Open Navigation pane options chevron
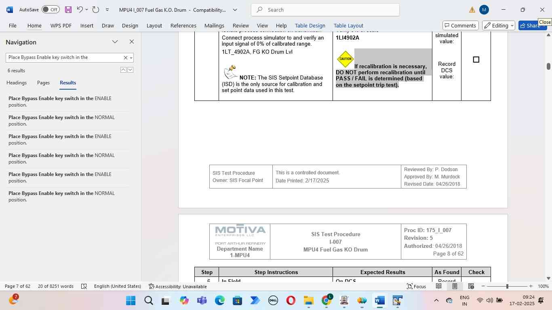 (x=115, y=42)
